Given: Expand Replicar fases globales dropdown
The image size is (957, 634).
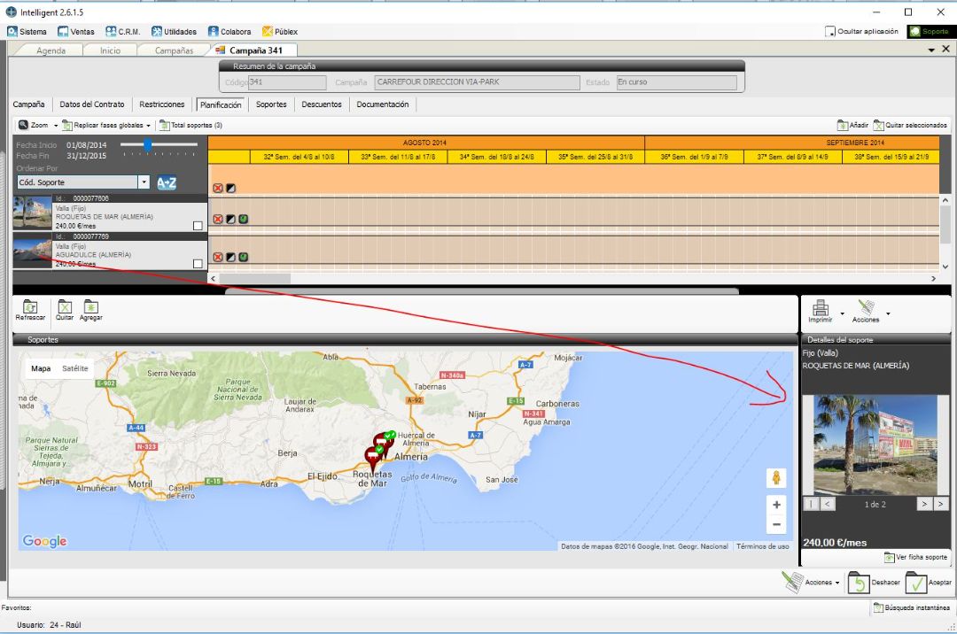Looking at the screenshot, I should click(x=149, y=126).
